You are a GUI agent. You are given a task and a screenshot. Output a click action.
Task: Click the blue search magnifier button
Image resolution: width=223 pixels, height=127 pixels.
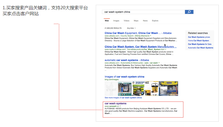(189, 12)
